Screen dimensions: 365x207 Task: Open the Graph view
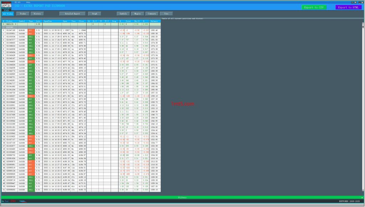[x=94, y=14]
